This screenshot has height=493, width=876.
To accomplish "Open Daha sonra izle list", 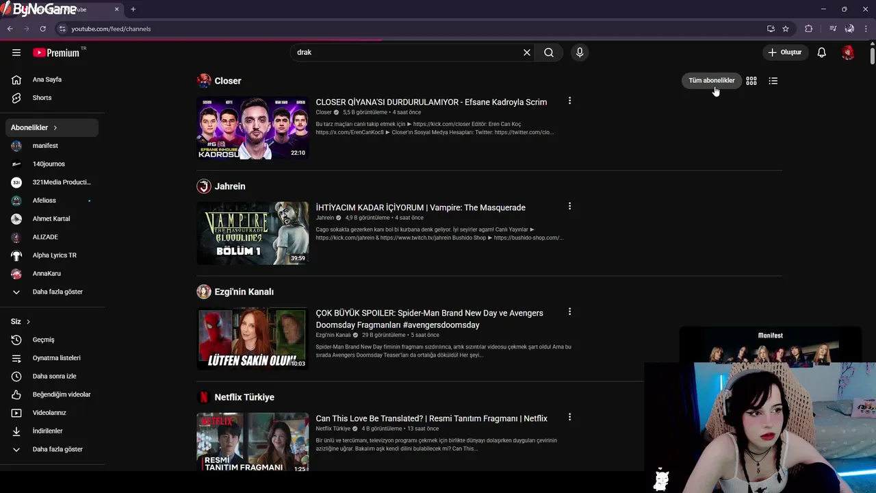I will 52,376.
